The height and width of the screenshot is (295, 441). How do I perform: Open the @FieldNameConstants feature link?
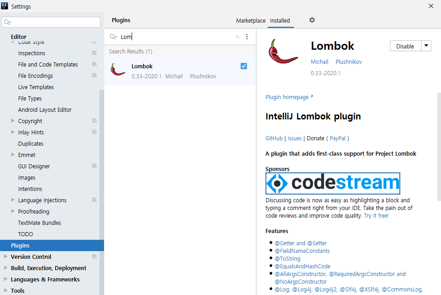pos(302,251)
